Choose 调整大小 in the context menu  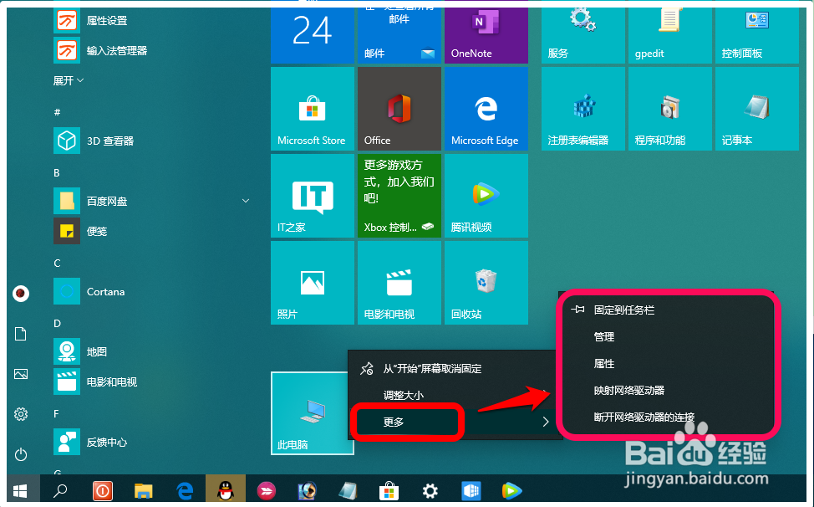[455, 396]
